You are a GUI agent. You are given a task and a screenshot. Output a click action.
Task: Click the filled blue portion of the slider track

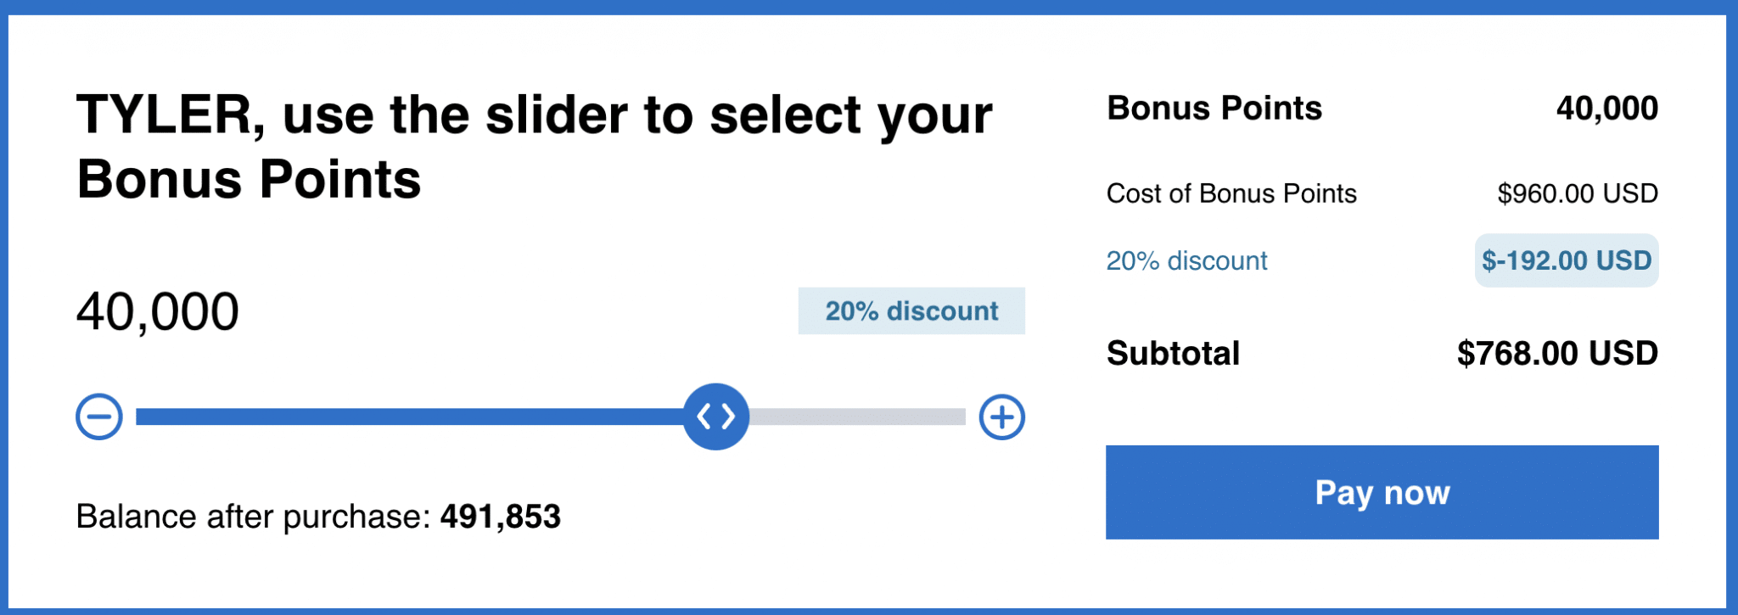tap(407, 417)
